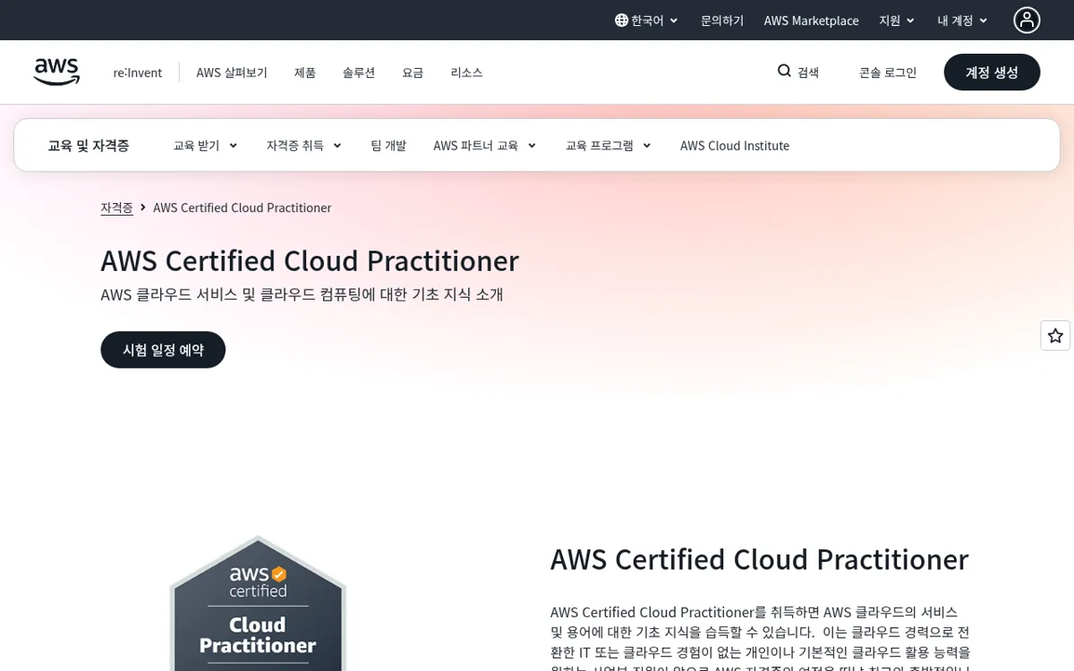Expand the 내 계정 account dropdown
This screenshot has width=1074, height=671.
point(962,20)
